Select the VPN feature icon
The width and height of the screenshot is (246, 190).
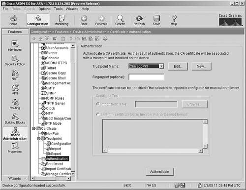15,89
